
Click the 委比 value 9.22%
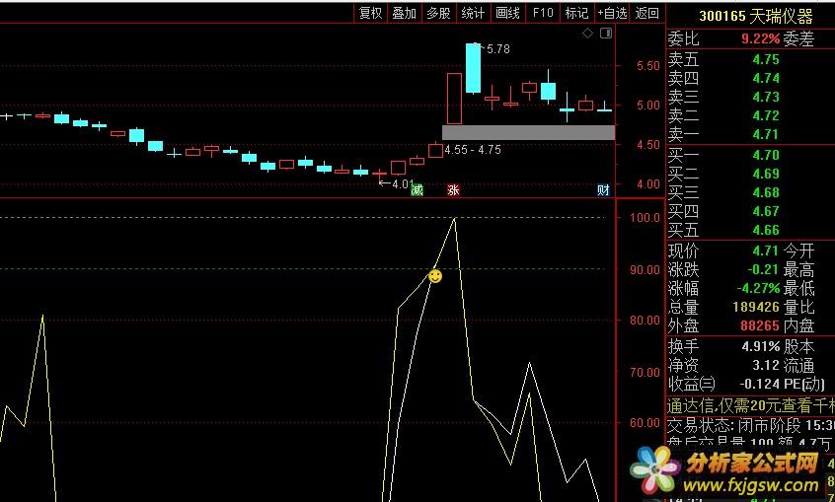coord(760,38)
